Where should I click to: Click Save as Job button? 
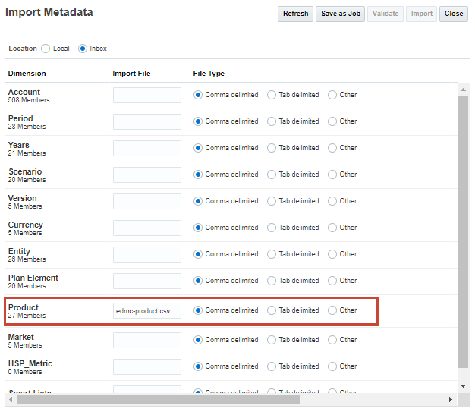tap(340, 14)
